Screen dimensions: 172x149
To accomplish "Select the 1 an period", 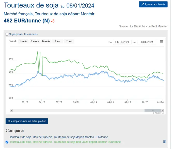I will [x=58, y=41].
